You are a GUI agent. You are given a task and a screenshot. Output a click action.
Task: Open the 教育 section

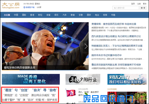point(73,15)
